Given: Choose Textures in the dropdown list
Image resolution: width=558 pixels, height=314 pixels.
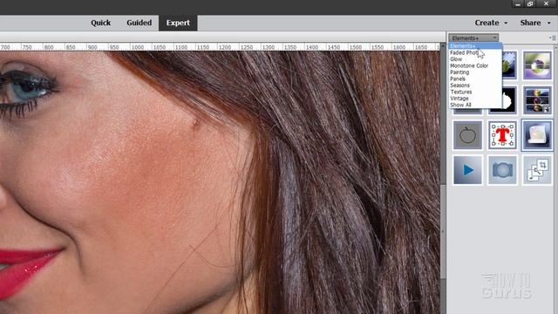Looking at the screenshot, I should pyautogui.click(x=475, y=92).
